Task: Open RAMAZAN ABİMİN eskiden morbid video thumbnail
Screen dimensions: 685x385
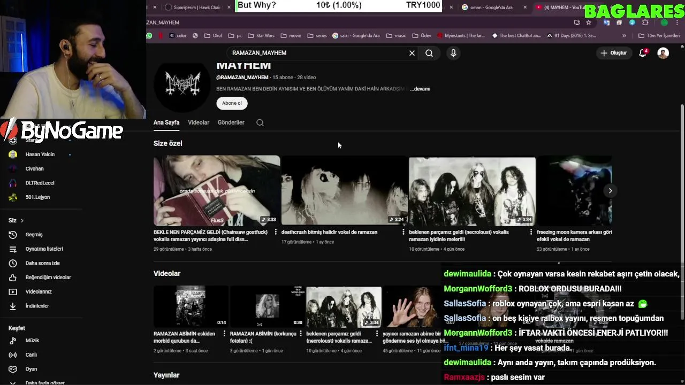Action: point(191,306)
